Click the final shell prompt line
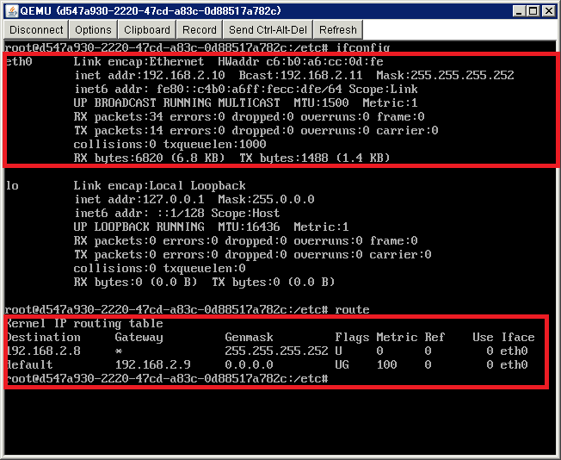 pos(167,379)
